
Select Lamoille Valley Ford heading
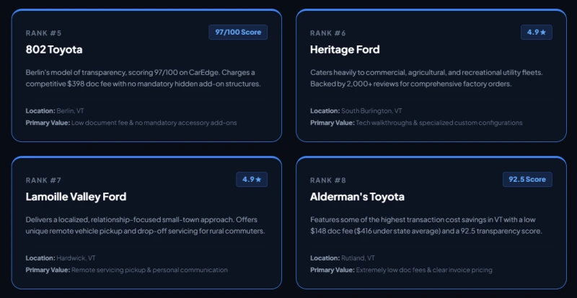pos(76,197)
